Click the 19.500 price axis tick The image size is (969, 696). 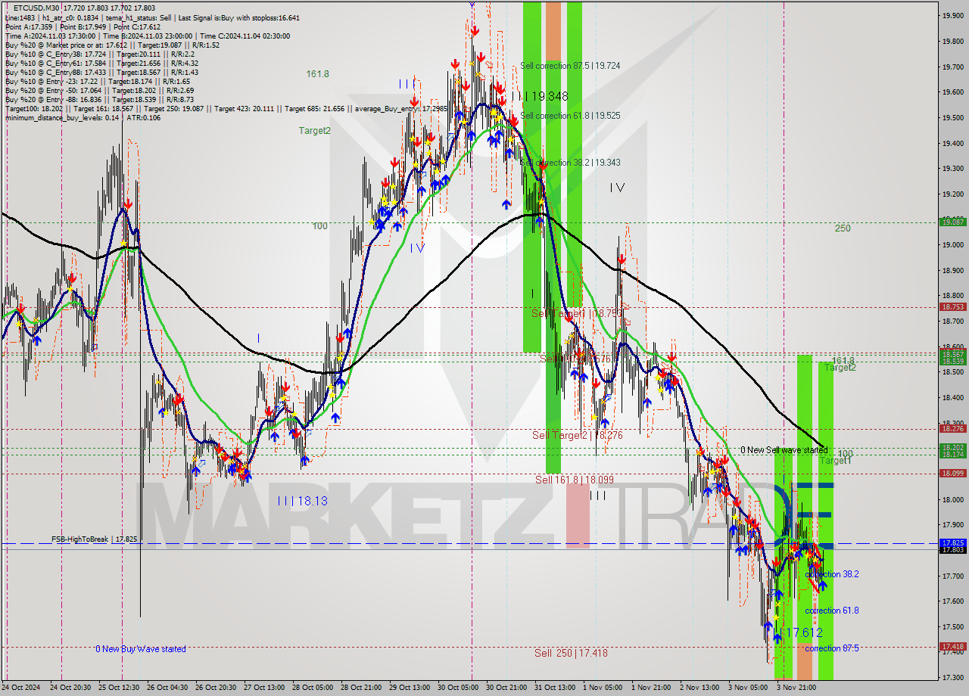[952, 117]
